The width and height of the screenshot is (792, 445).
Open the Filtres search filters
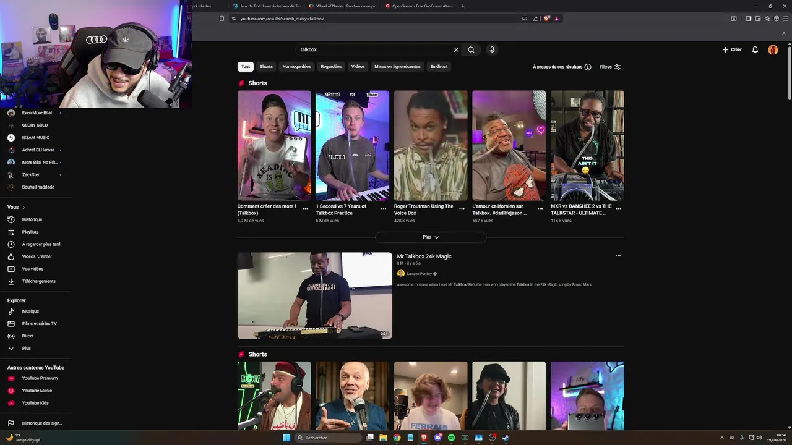610,67
